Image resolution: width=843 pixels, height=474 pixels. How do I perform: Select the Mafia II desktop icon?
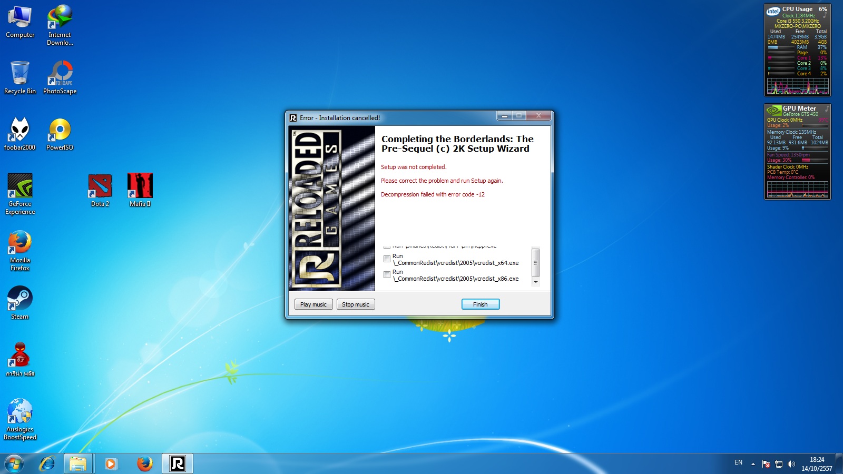tap(140, 190)
